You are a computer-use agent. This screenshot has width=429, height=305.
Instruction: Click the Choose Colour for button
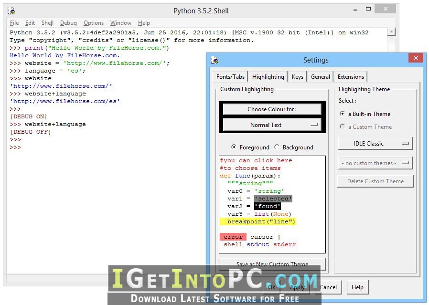click(272, 109)
